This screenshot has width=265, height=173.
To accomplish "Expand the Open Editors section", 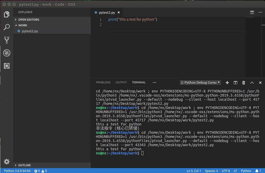I will [x=28, y=20].
